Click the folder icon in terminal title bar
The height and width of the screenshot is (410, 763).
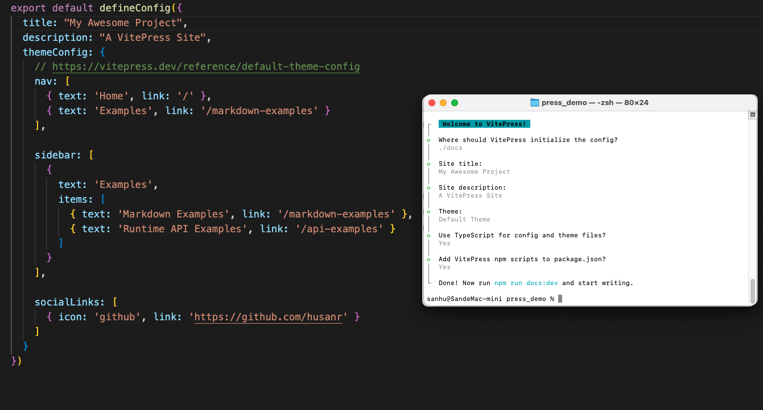coord(534,103)
